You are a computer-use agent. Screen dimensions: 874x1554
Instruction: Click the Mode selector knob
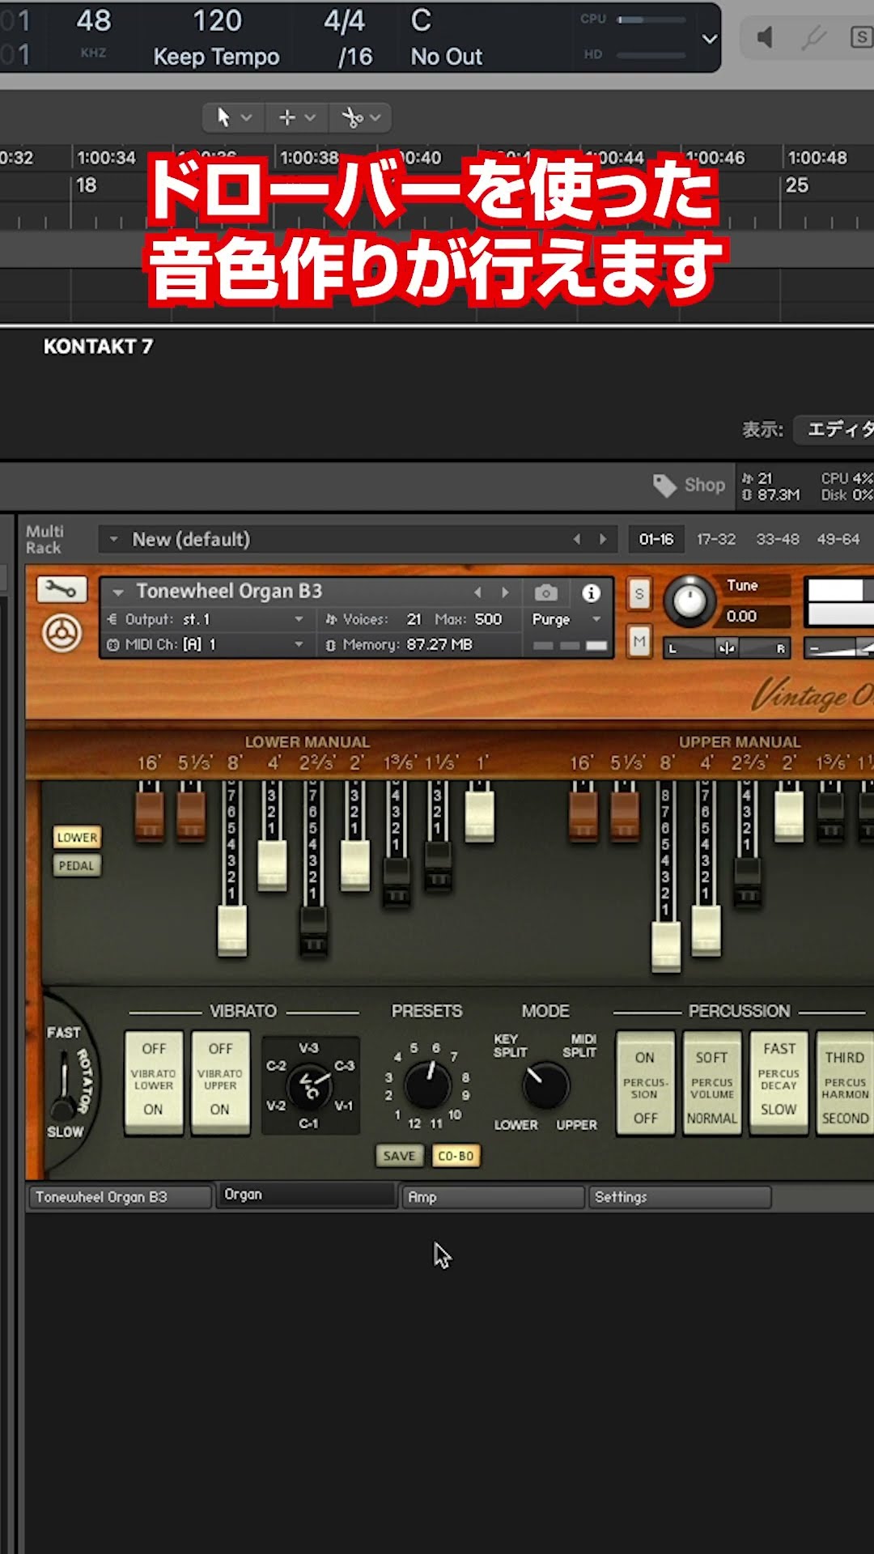click(x=545, y=1085)
